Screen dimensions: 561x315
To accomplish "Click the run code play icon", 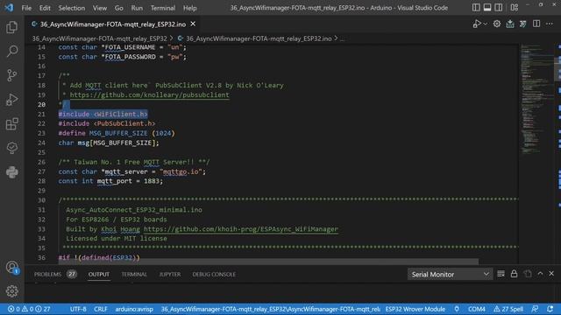I will pyautogui.click(x=476, y=24).
